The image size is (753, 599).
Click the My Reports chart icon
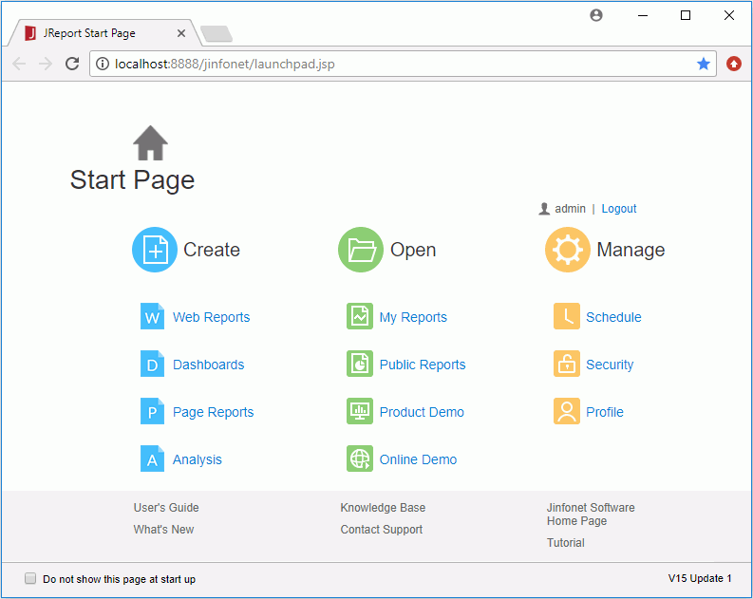[360, 316]
